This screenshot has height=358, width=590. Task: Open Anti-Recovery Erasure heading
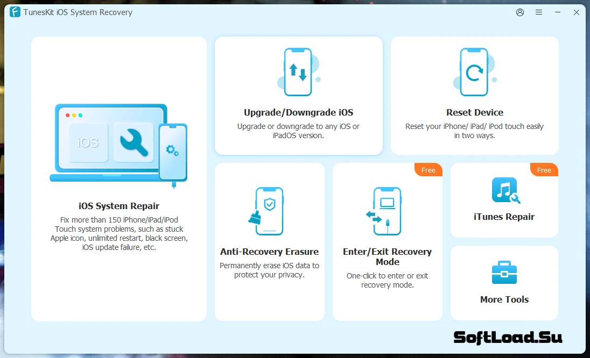click(269, 252)
